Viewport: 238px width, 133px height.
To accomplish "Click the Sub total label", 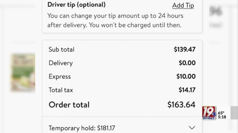I will point(62,49).
